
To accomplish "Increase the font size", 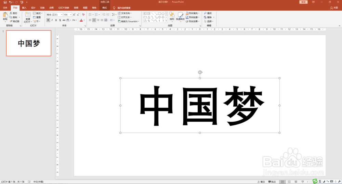I will tap(74, 15).
